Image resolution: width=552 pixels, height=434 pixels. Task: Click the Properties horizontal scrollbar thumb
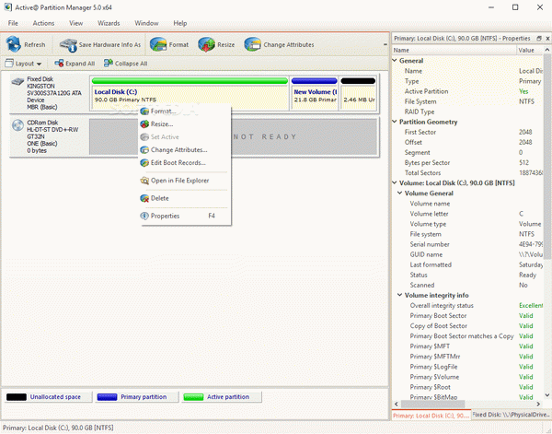[432, 404]
